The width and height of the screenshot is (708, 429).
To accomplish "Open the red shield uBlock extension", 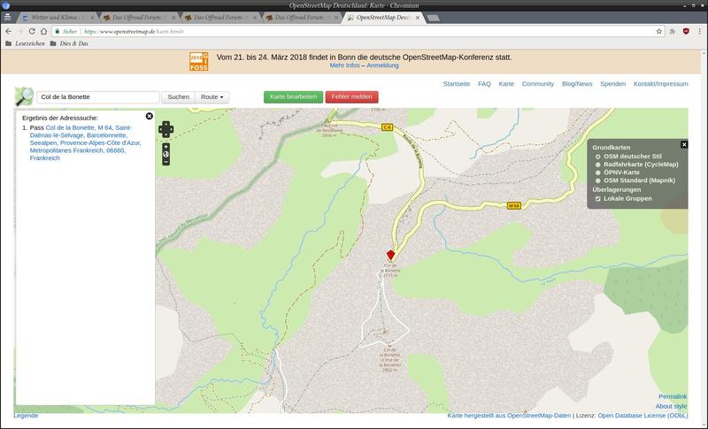I will pos(686,31).
